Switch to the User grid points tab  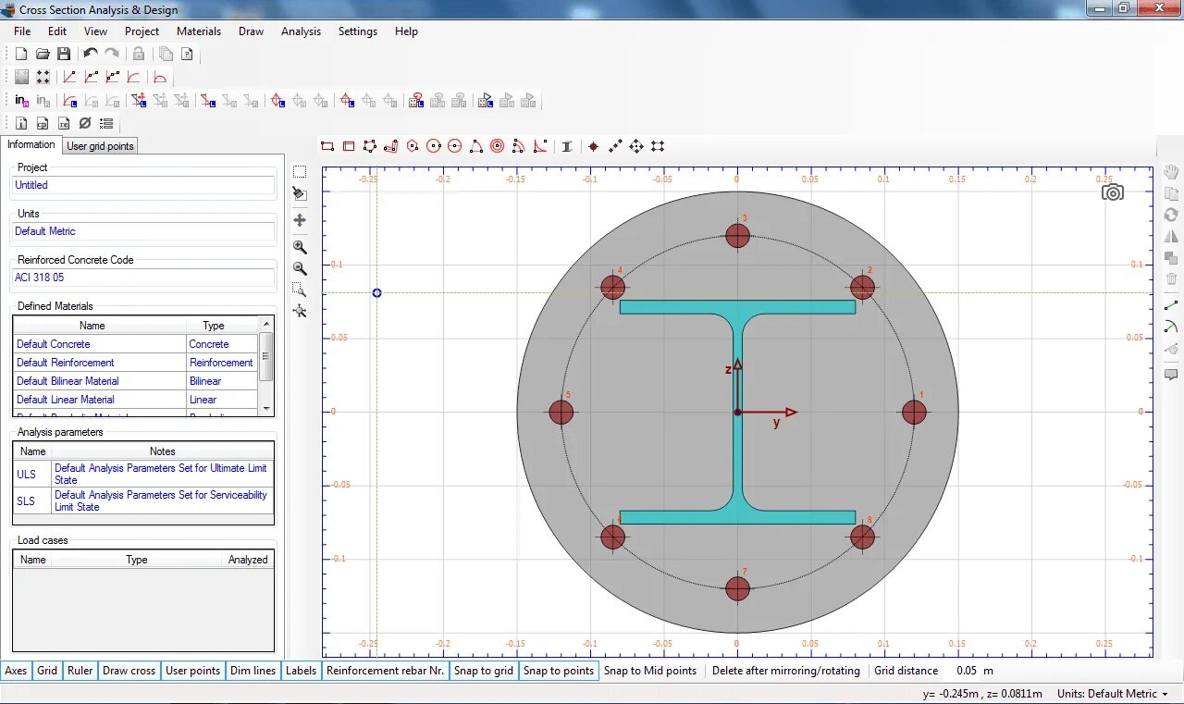tap(100, 146)
